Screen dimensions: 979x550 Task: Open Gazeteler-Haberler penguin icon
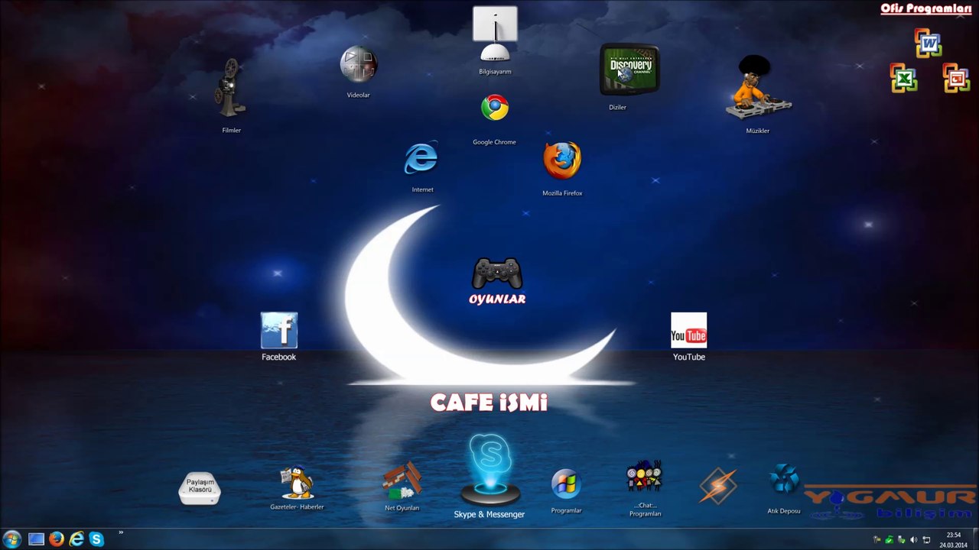[297, 483]
